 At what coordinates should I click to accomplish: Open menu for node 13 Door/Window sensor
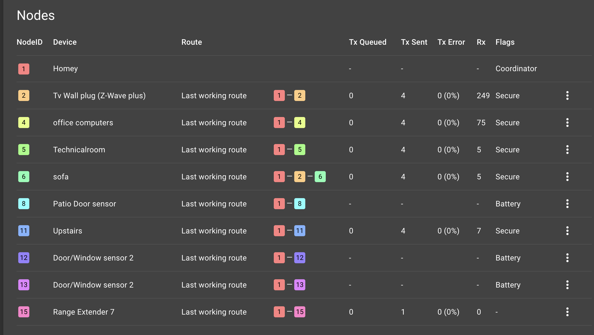pos(567,285)
